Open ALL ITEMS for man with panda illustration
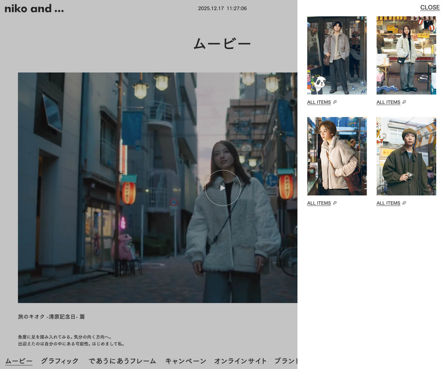The height and width of the screenshot is (369, 446). (x=319, y=102)
